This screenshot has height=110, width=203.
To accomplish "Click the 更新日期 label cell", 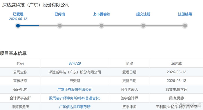I will [x=129, y=81].
